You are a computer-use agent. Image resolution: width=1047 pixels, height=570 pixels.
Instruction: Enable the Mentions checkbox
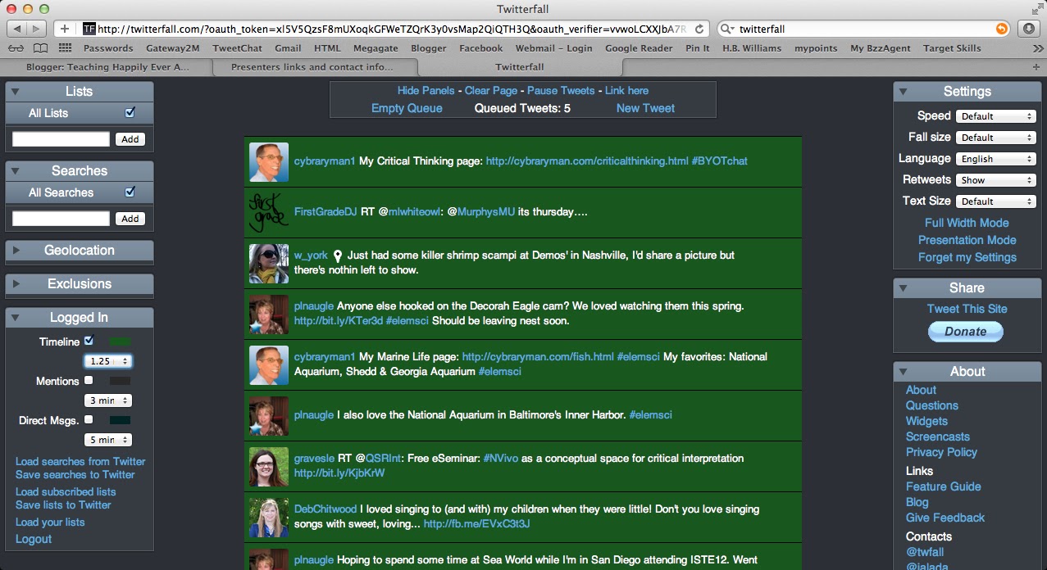pyautogui.click(x=89, y=380)
